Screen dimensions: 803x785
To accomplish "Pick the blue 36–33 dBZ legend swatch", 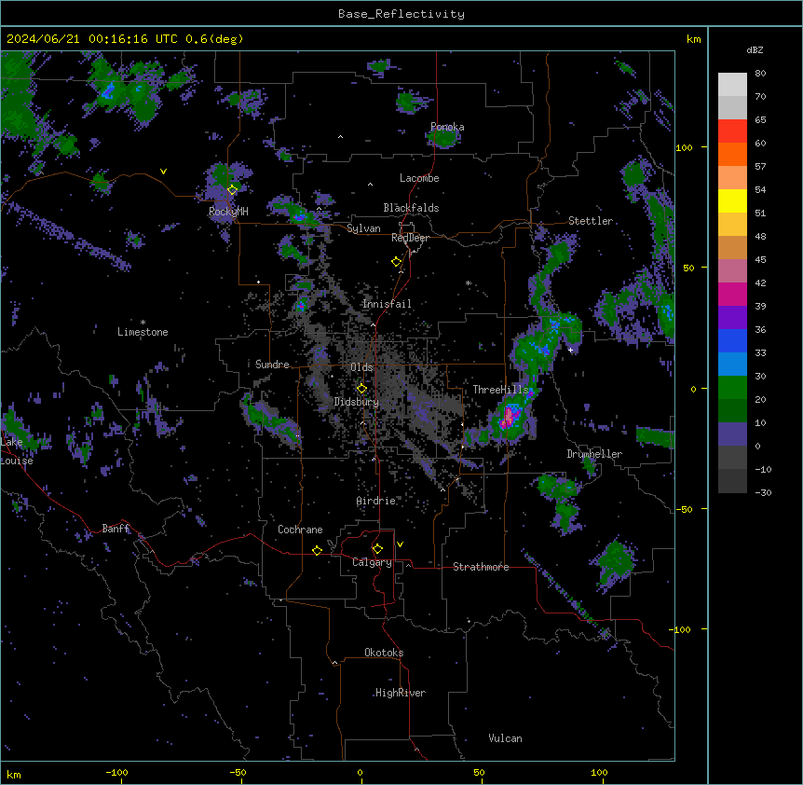I will click(732, 340).
